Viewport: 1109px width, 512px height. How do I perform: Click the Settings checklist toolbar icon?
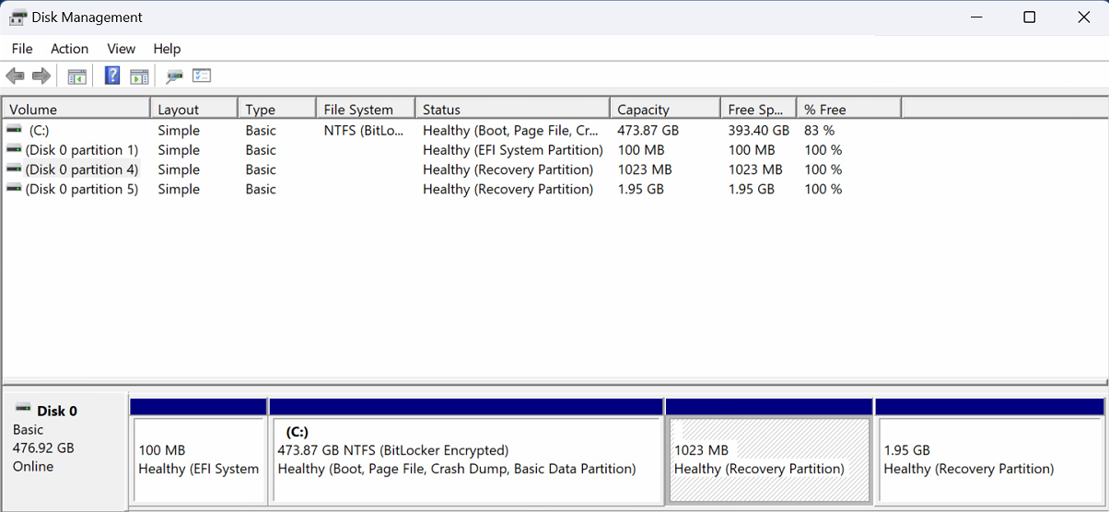point(202,76)
